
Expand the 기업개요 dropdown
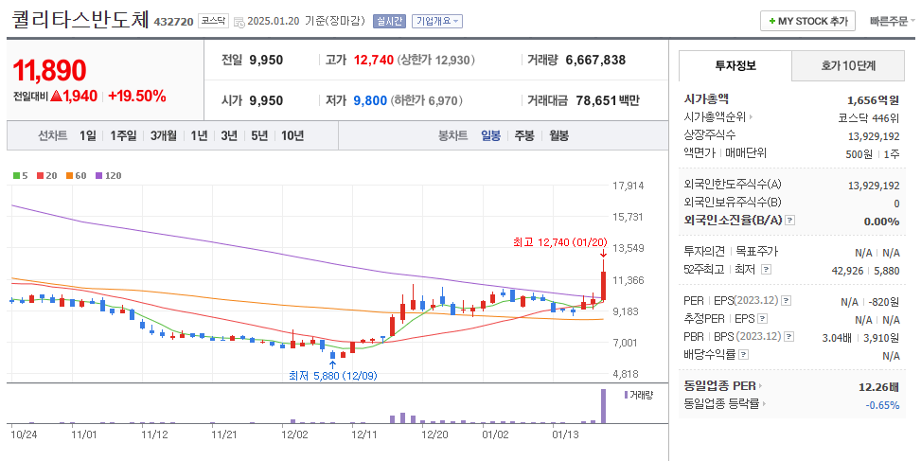437,21
